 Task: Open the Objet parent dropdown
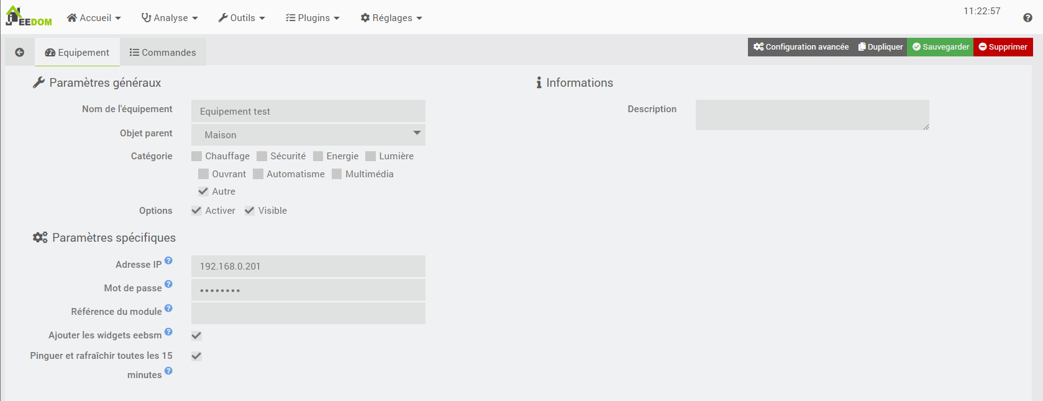[x=308, y=134]
